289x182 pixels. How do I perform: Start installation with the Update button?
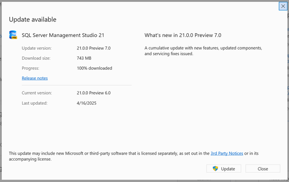224,168
